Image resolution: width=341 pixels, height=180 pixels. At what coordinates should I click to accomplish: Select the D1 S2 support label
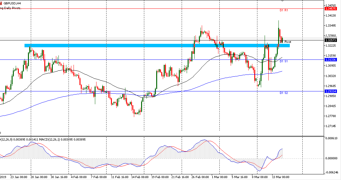pyautogui.click(x=284, y=93)
